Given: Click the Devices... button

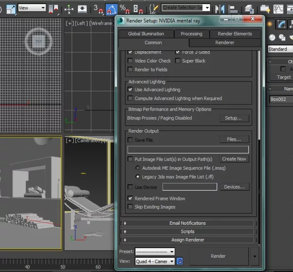Looking at the screenshot, I should coord(235,187).
